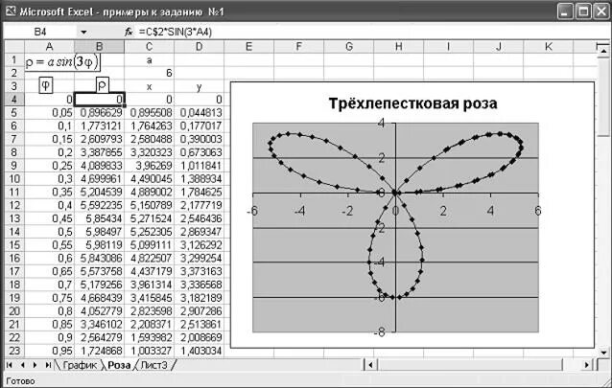Click horizontal scrollbar left arrow
This screenshot has width=612, height=388.
tap(370, 365)
